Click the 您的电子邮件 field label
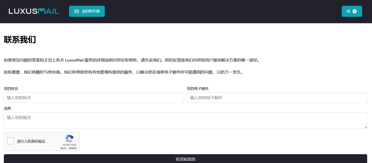 pyautogui.click(x=198, y=89)
